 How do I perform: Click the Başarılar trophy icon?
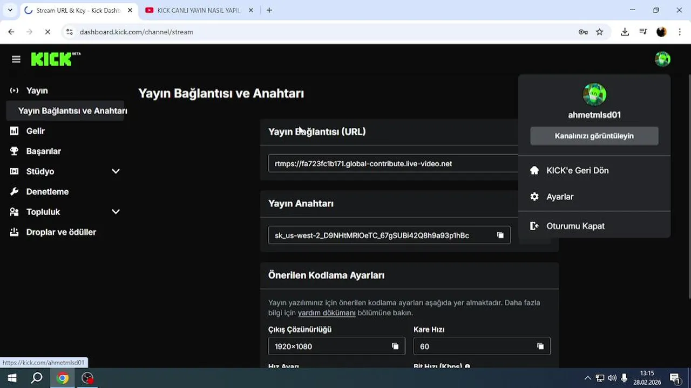15,151
